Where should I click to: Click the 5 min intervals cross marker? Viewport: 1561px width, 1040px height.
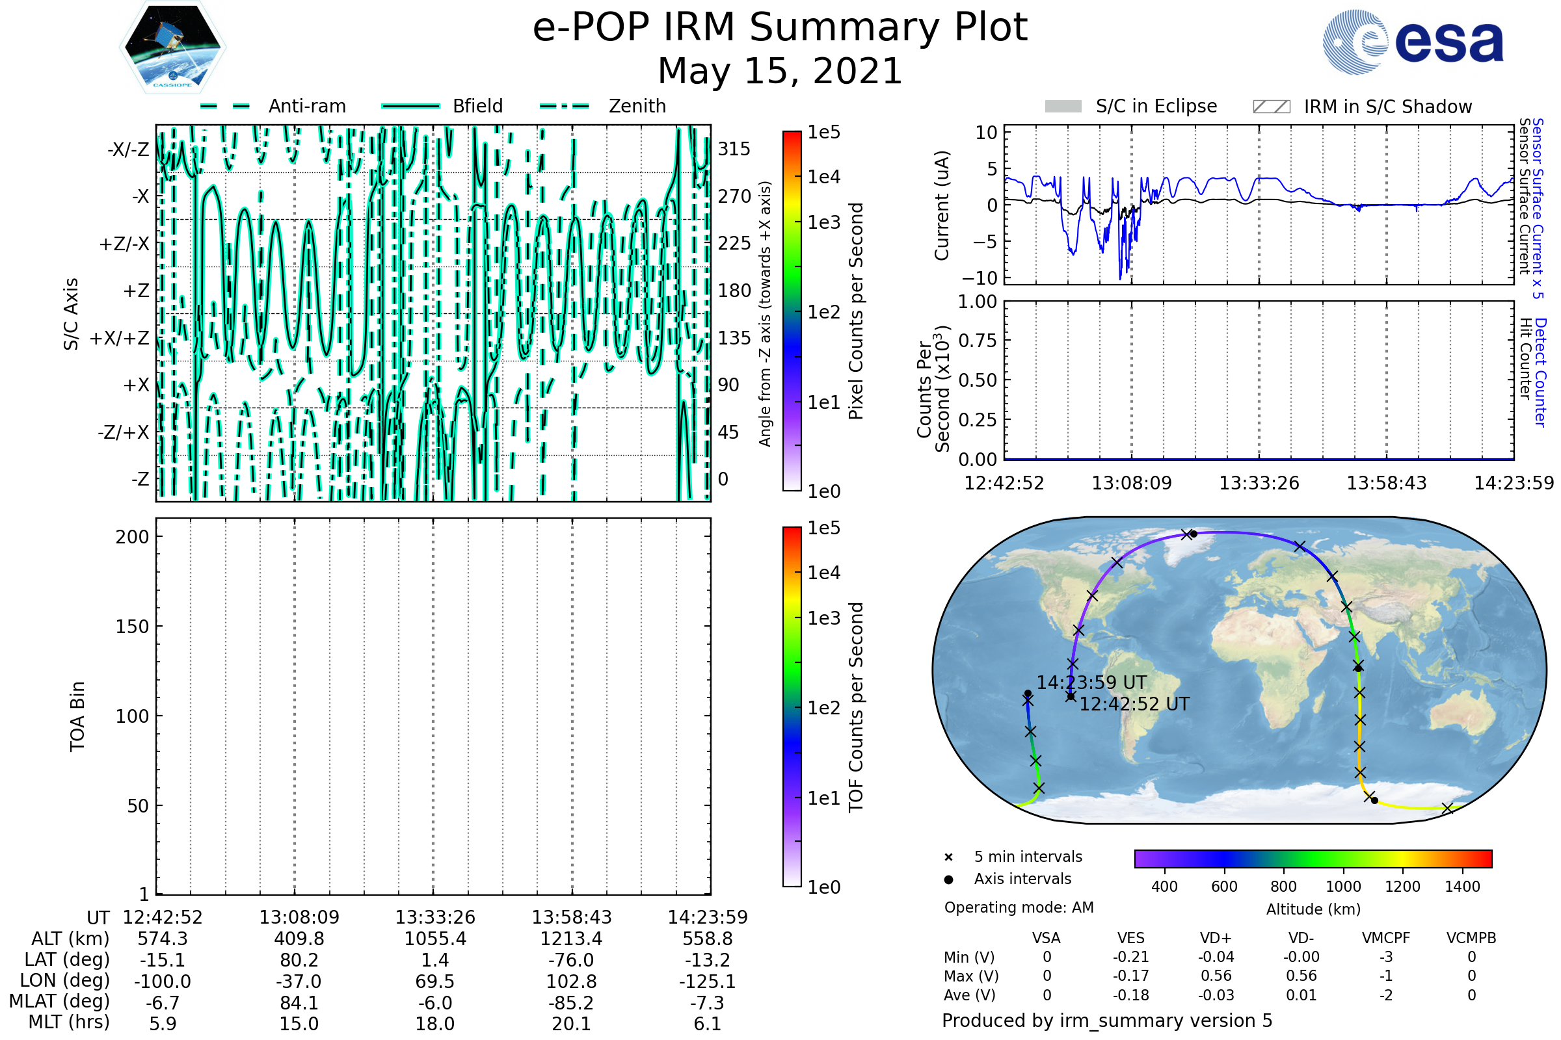[948, 857]
